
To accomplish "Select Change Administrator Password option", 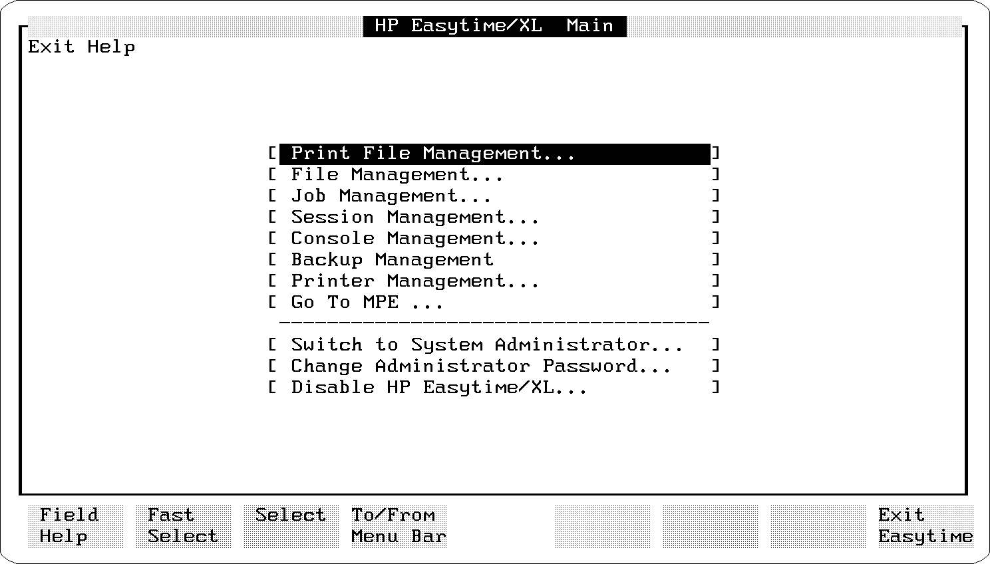I will click(480, 366).
